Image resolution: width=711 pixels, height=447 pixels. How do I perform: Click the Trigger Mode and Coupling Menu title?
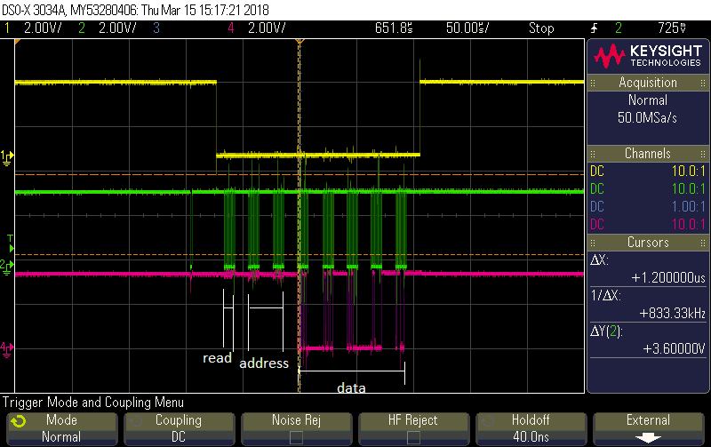(93, 402)
